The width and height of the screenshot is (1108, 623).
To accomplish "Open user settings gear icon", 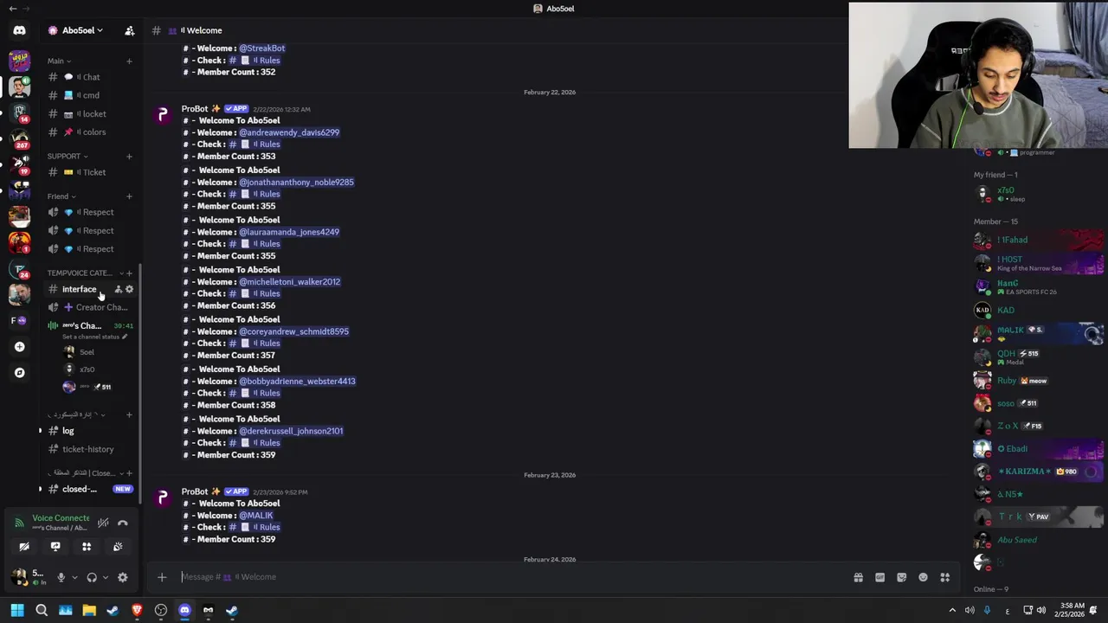I will (x=122, y=577).
